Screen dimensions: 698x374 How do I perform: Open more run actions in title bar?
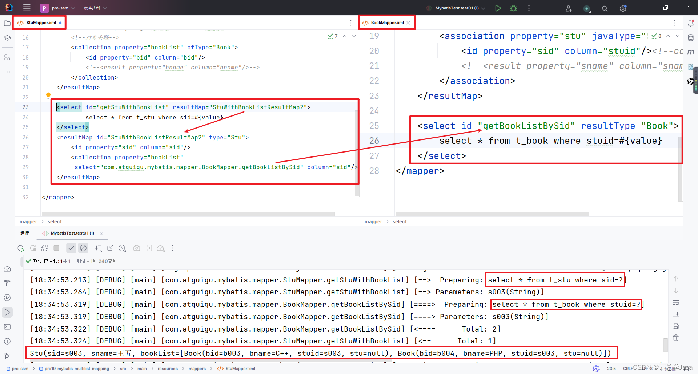pos(529,8)
